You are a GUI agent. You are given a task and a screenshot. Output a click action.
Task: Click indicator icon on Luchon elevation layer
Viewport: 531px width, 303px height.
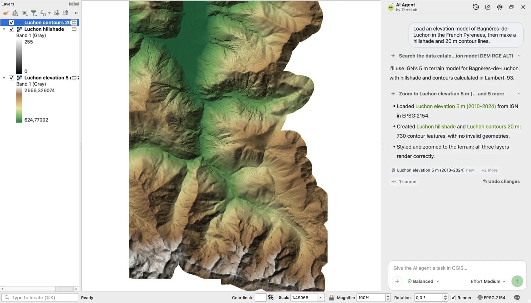click(x=74, y=78)
